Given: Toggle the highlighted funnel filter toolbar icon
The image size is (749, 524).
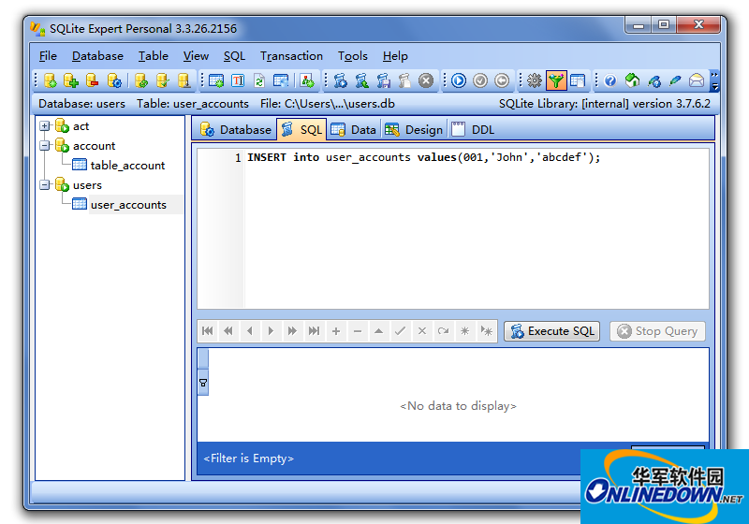Looking at the screenshot, I should pyautogui.click(x=556, y=80).
